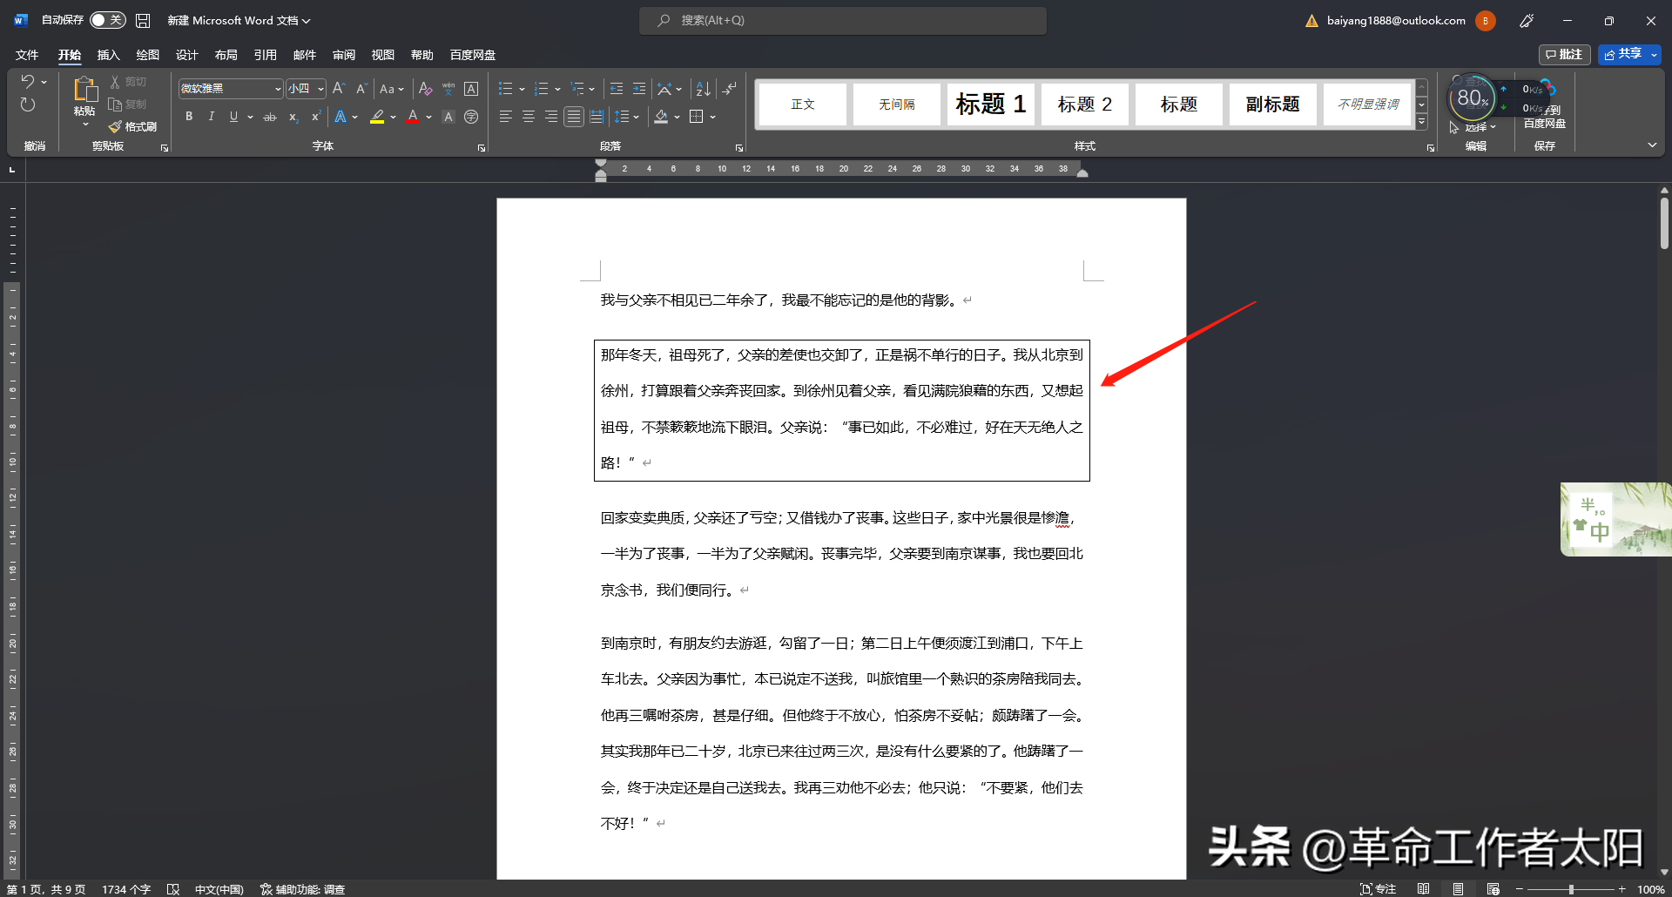
Task: Click the Undo arrow icon
Action: coord(28,82)
